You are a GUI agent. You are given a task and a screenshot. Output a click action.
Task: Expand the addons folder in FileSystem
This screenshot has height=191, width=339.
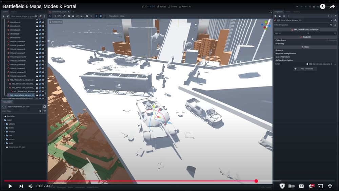(x=4, y=124)
